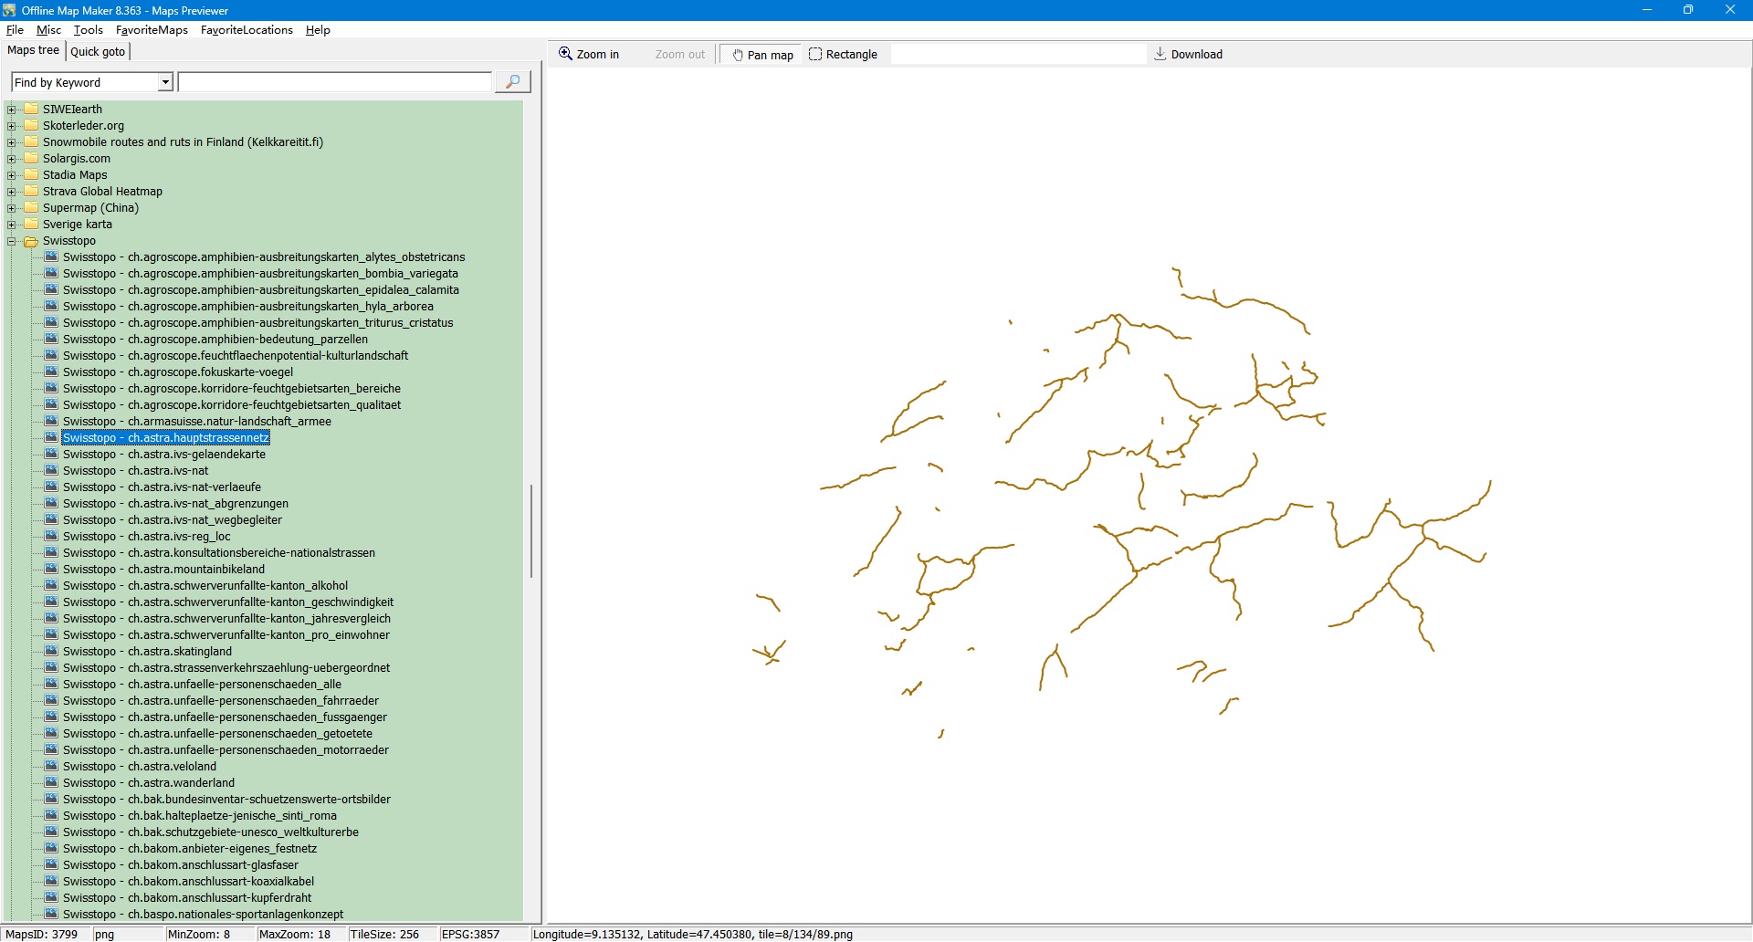Click the Swisstopo open folder icon
The height and width of the screenshot is (942, 1753).
tap(31, 241)
